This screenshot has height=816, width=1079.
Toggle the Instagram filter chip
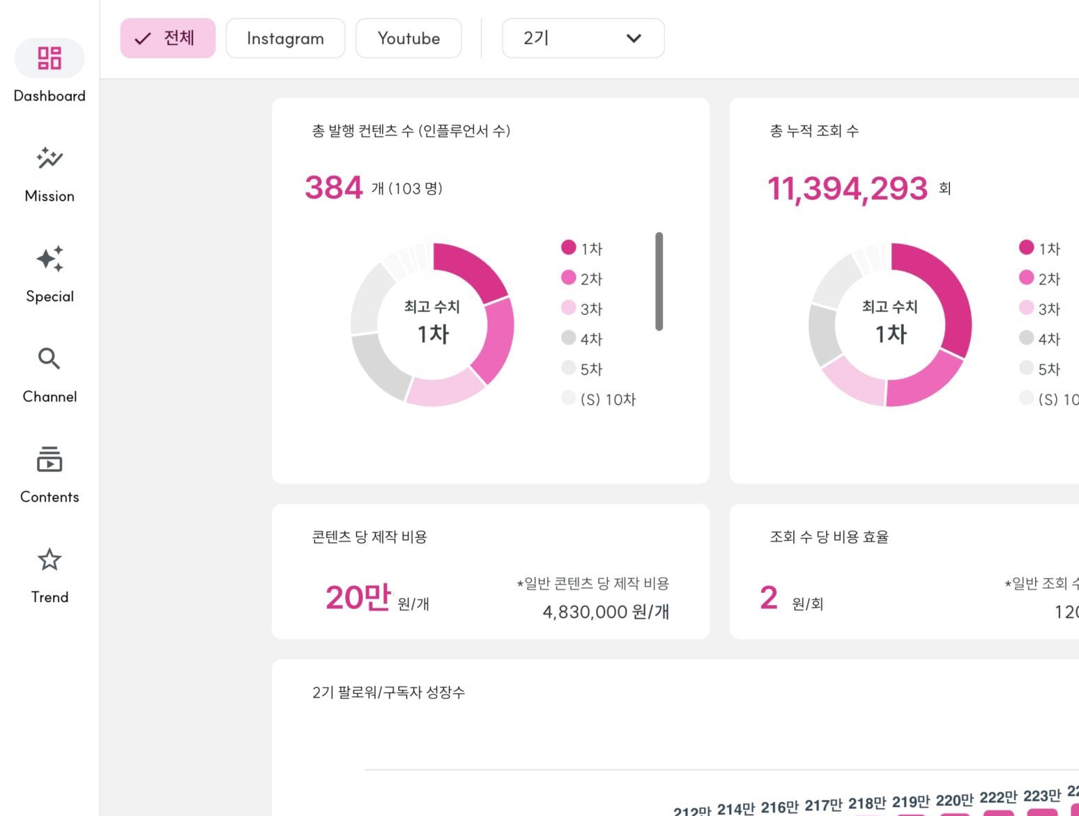click(285, 38)
